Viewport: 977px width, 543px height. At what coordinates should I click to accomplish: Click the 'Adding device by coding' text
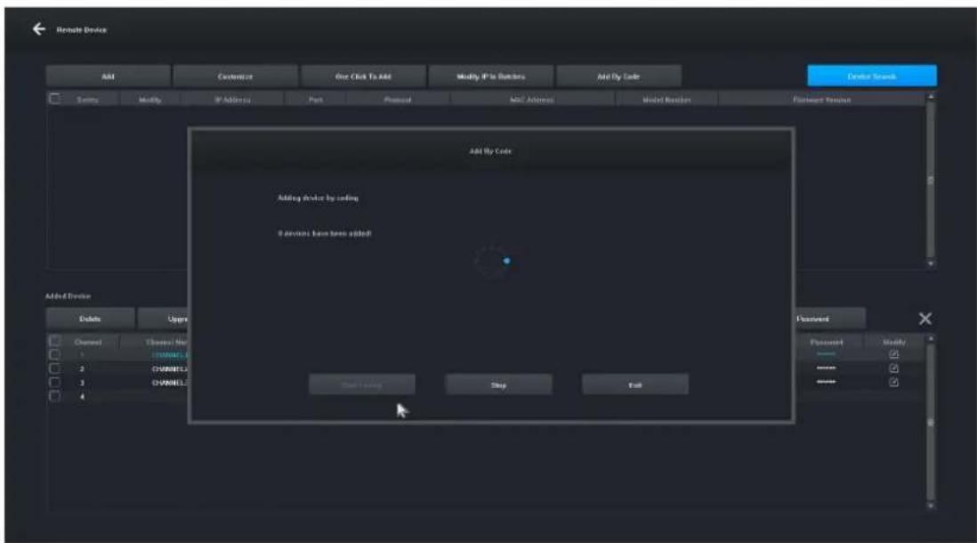point(318,198)
